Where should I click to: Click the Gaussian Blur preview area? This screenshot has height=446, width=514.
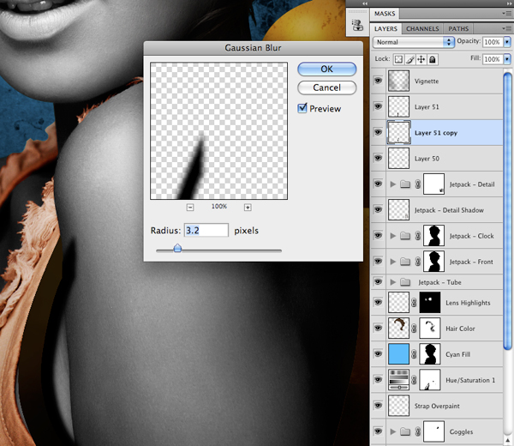218,130
